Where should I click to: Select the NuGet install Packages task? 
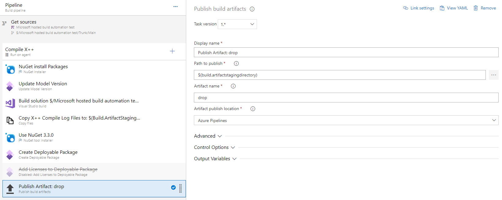coord(94,69)
